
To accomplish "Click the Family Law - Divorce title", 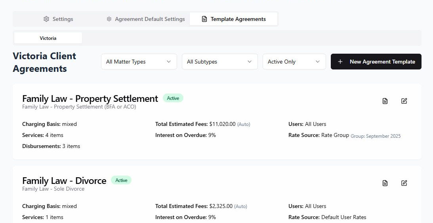I will [64, 180].
